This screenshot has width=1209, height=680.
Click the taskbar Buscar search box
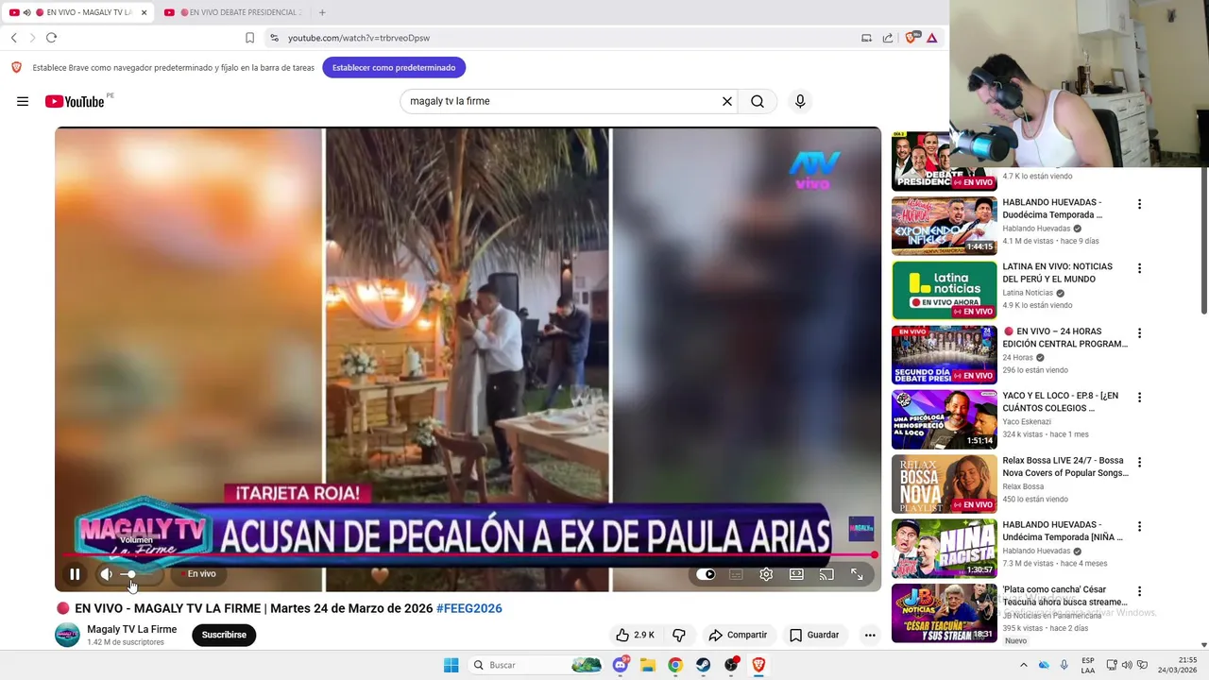[536, 665]
